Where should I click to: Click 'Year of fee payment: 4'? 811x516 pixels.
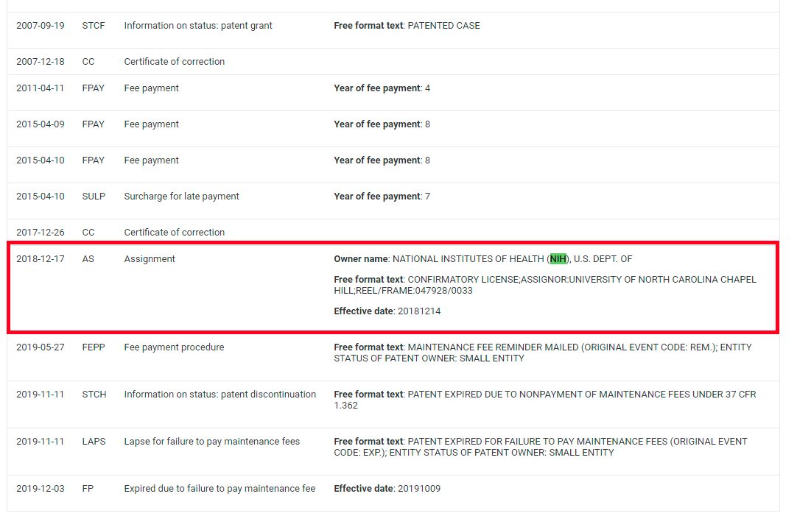(x=382, y=88)
